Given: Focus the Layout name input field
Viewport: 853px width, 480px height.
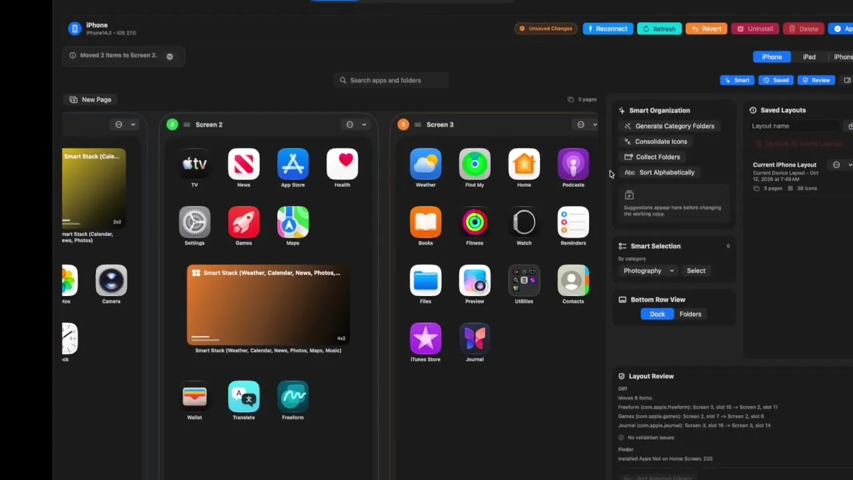Looking at the screenshot, I should [x=795, y=126].
